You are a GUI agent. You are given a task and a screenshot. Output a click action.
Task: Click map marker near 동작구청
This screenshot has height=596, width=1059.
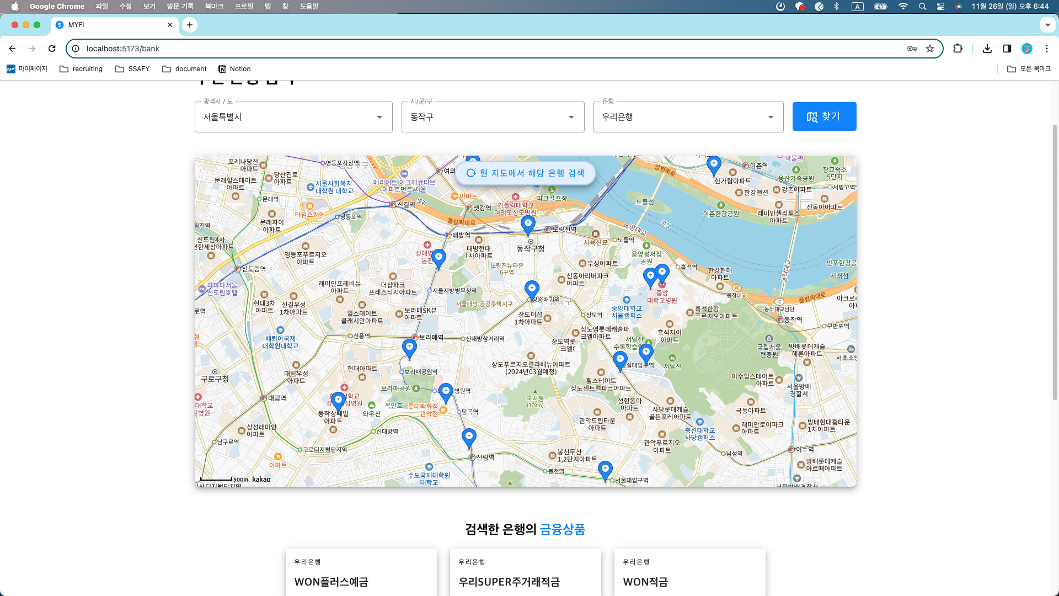(528, 224)
